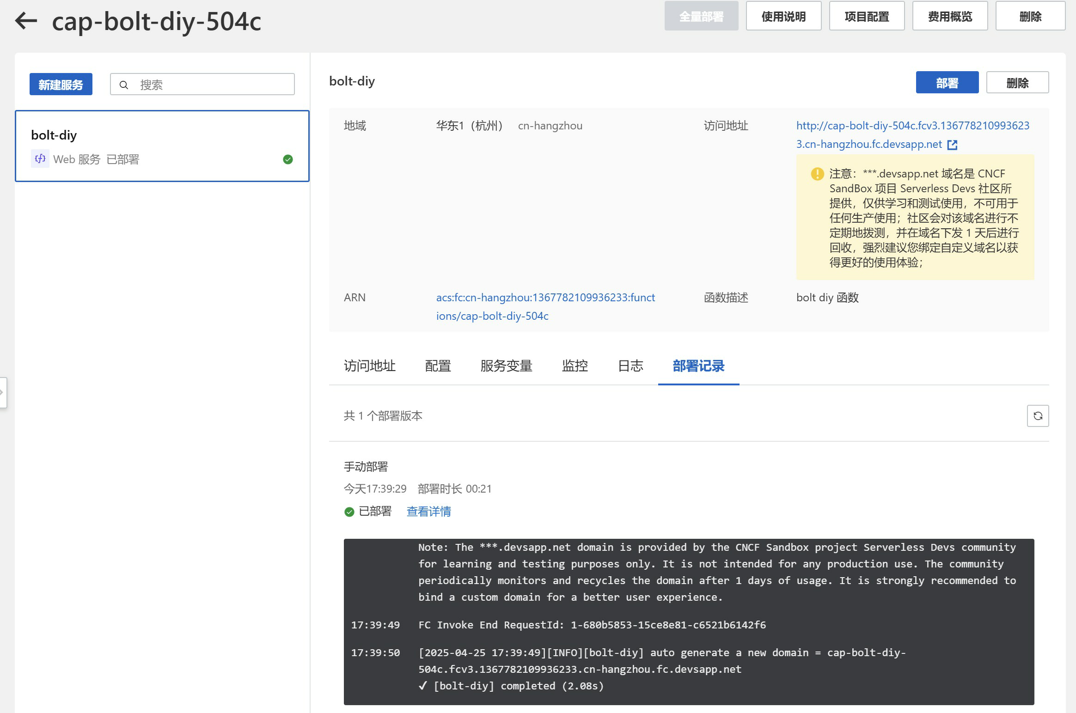
Task: Click the bolt-diy function service icon
Action: [40, 159]
